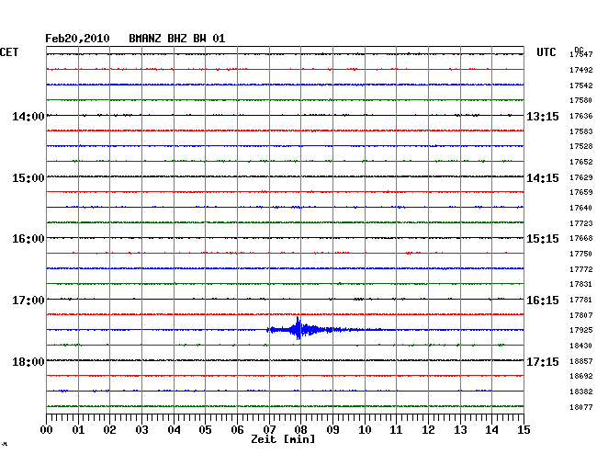This screenshot has height=454, width=597.
Task: Click minute label "03" on time axis
Action: pyautogui.click(x=142, y=430)
